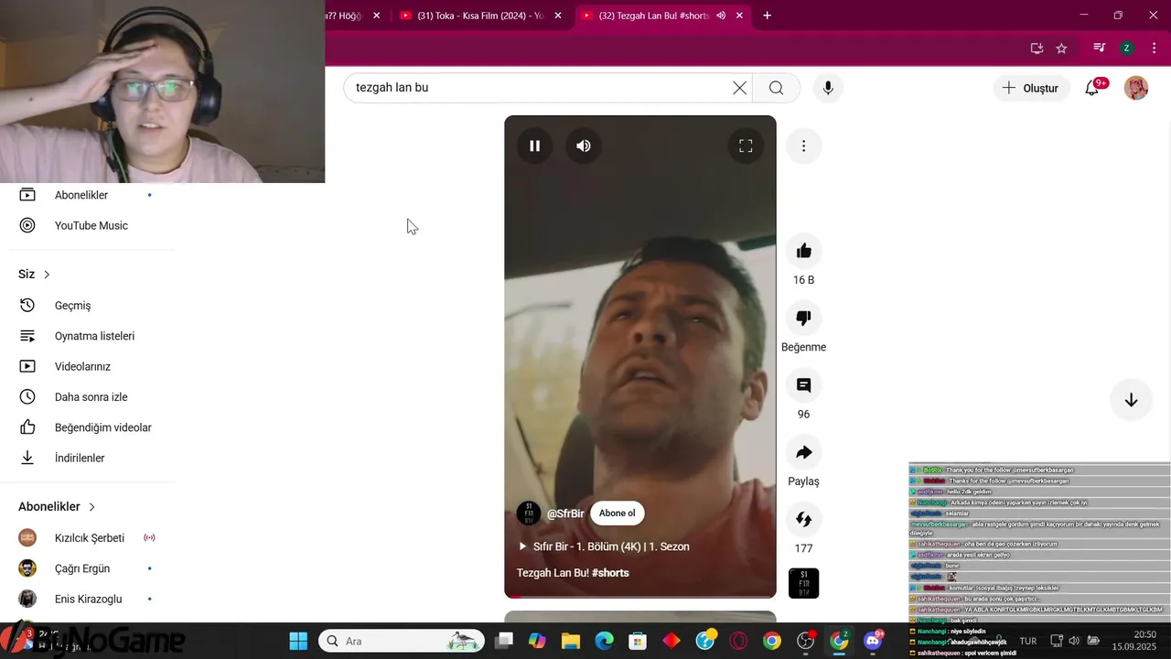Open the remix button showing 177

[803, 519]
